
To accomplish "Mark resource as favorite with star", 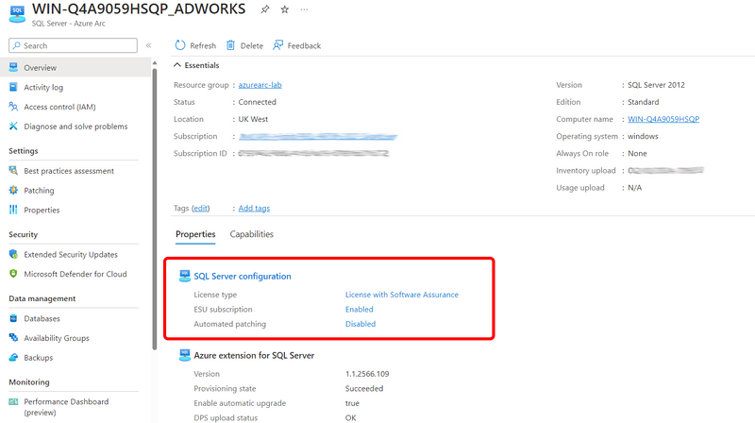I will (x=285, y=9).
